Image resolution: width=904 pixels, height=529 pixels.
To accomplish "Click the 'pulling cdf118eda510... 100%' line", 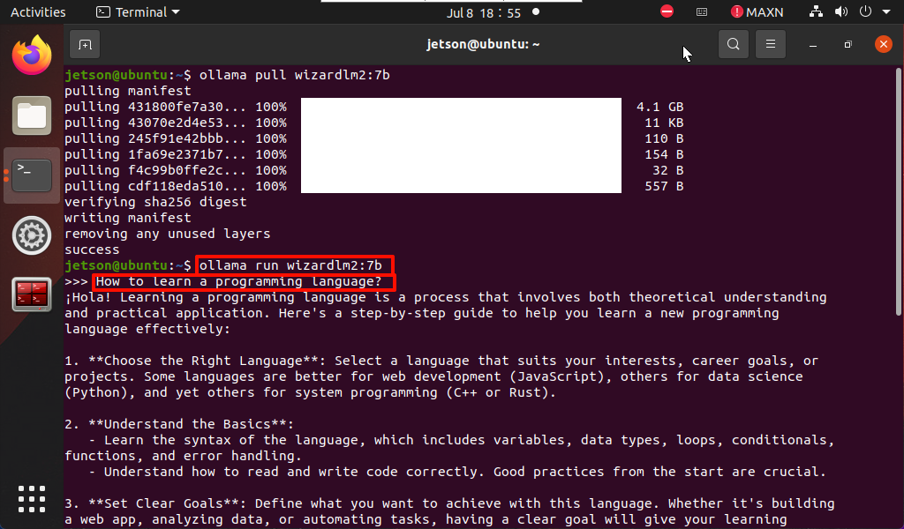I will coord(176,187).
